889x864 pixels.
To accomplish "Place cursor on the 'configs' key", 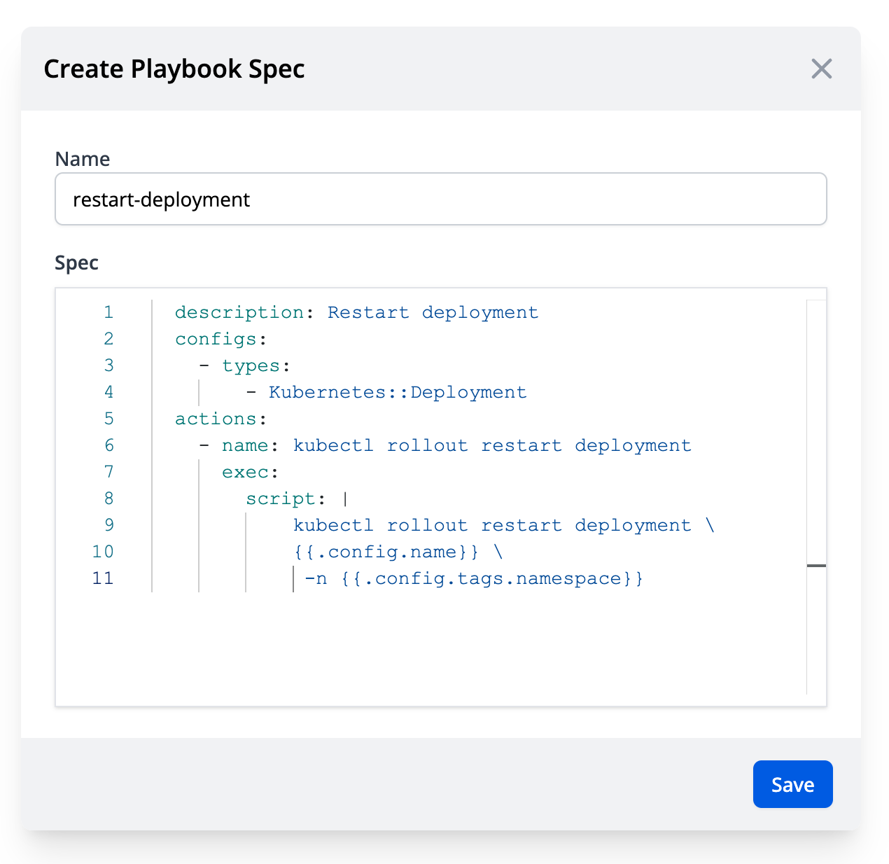I will pos(216,339).
